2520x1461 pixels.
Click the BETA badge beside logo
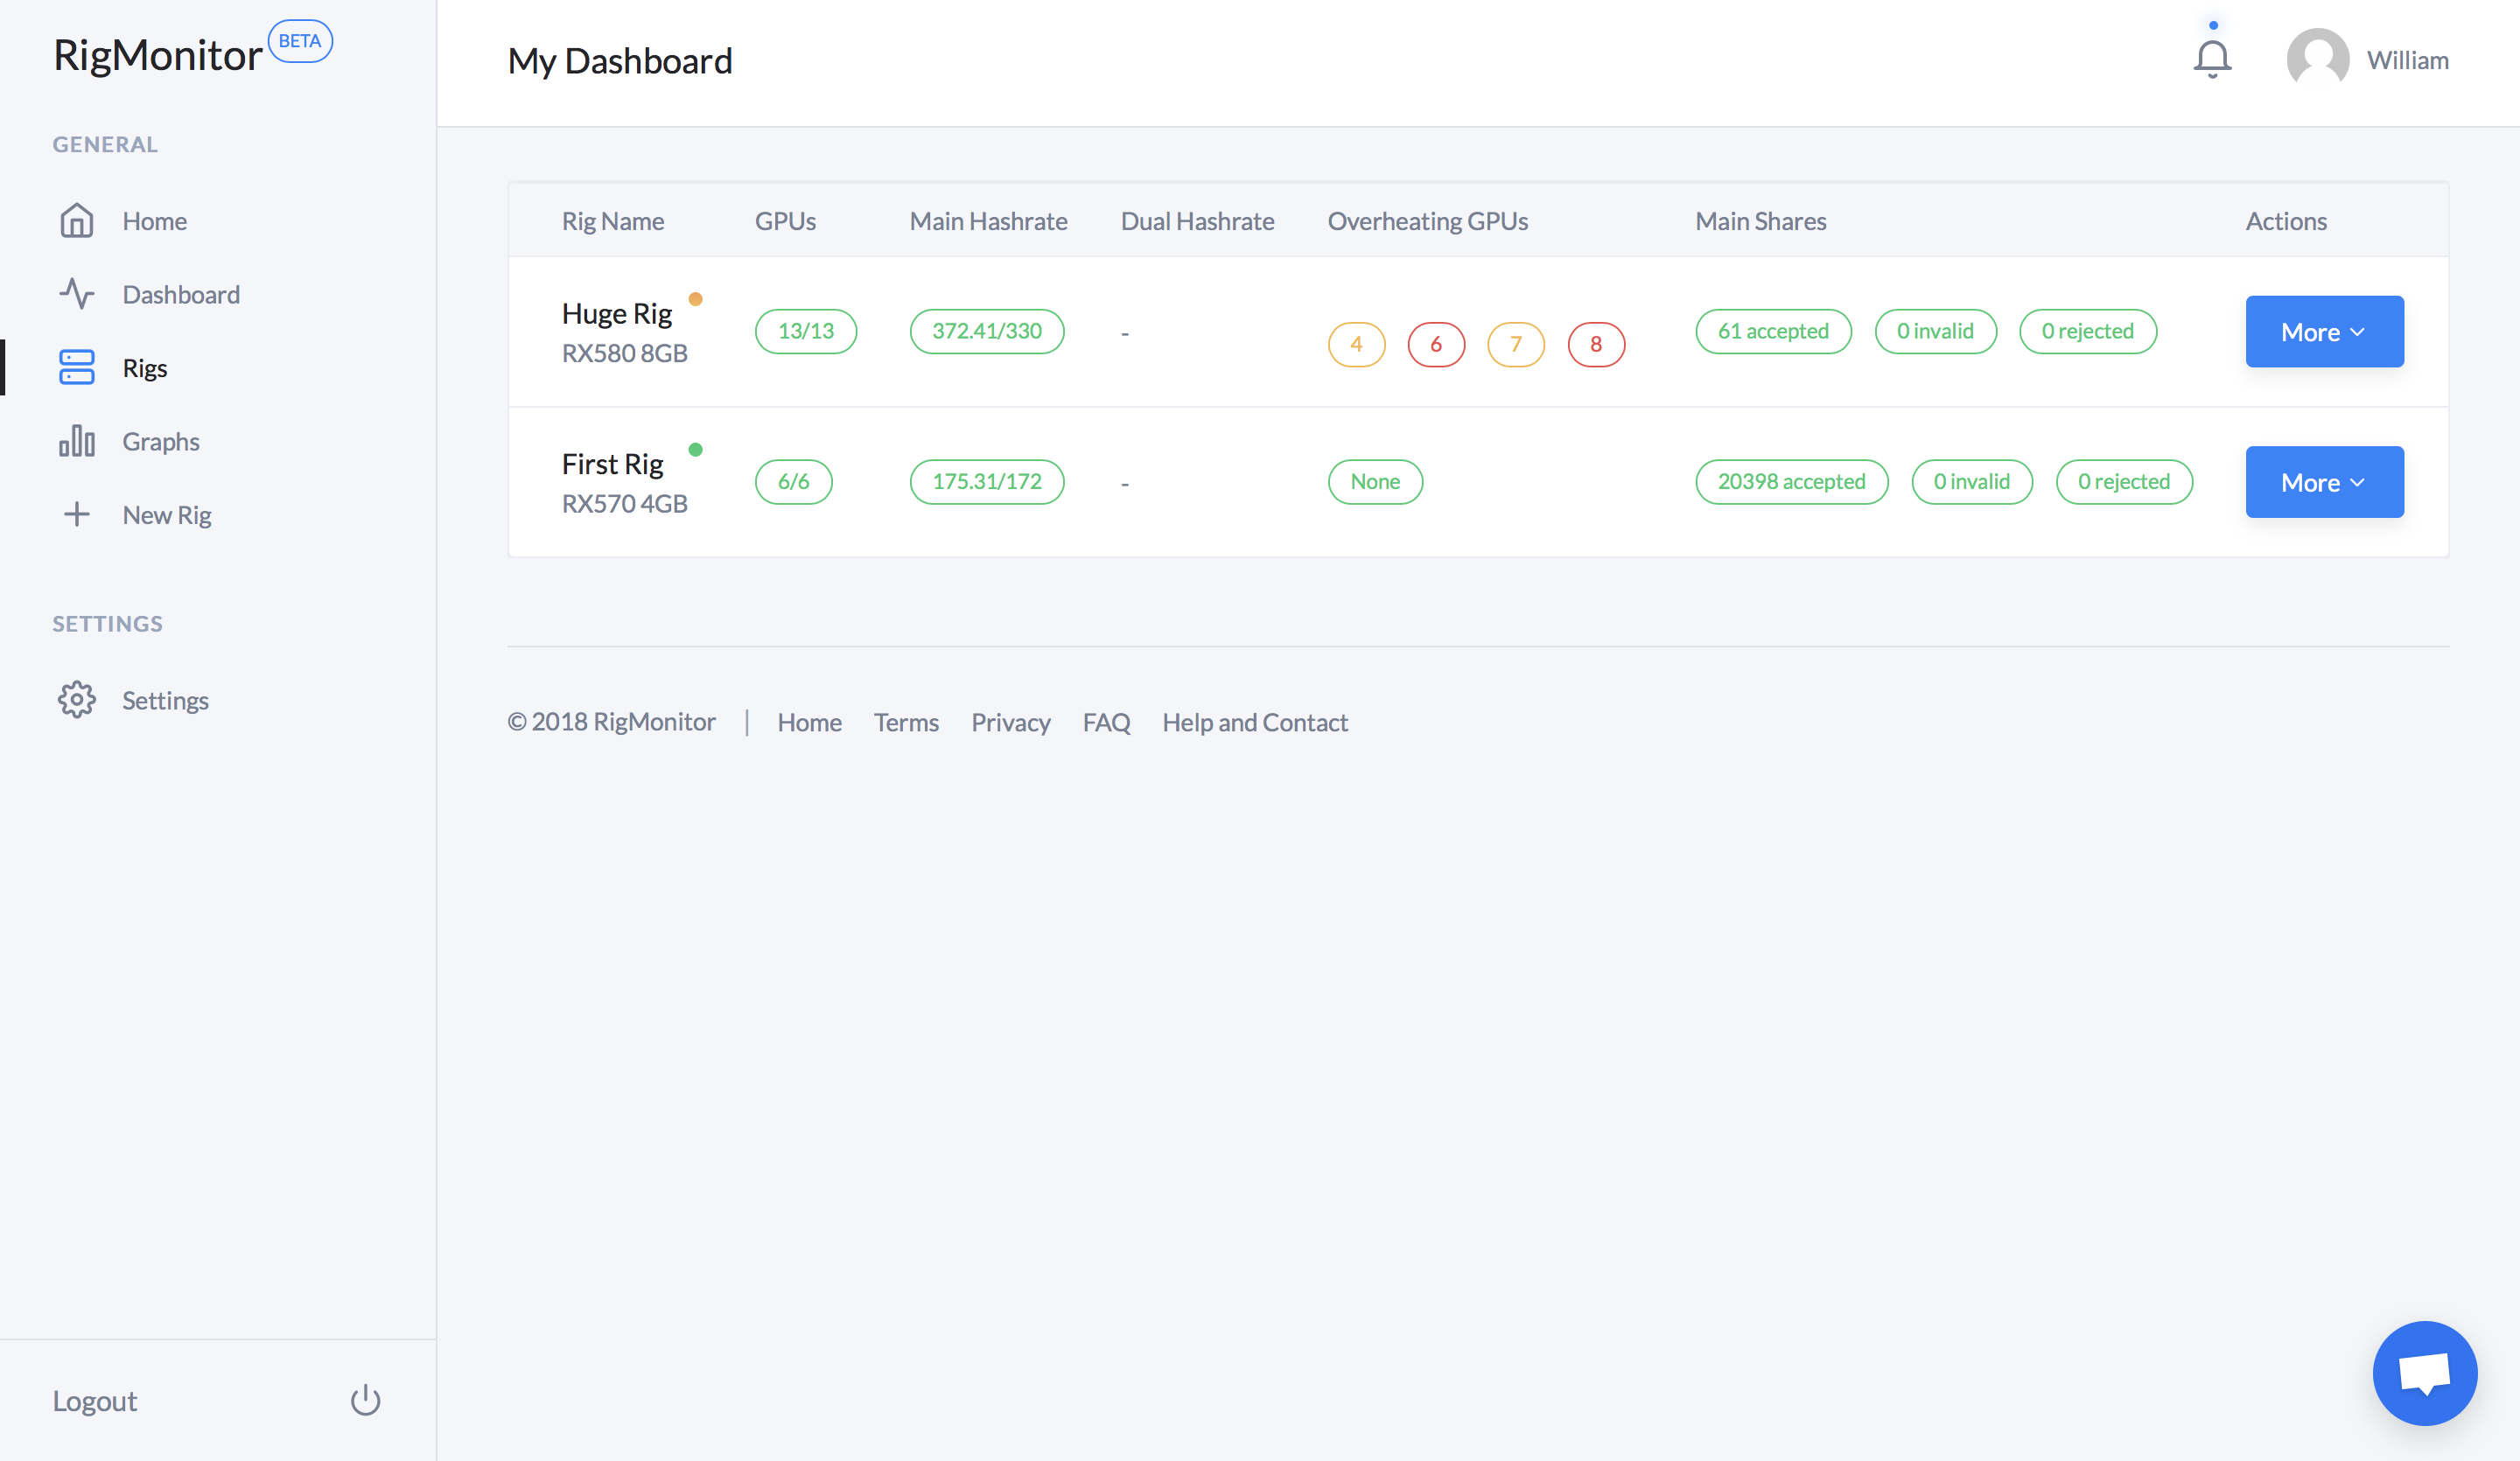(x=300, y=41)
